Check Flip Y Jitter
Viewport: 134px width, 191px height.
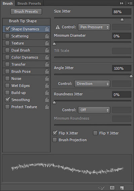tap(95, 133)
